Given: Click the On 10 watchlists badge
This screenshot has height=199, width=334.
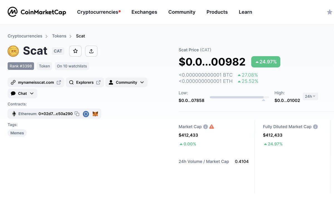Looking at the screenshot, I should tap(72, 66).
